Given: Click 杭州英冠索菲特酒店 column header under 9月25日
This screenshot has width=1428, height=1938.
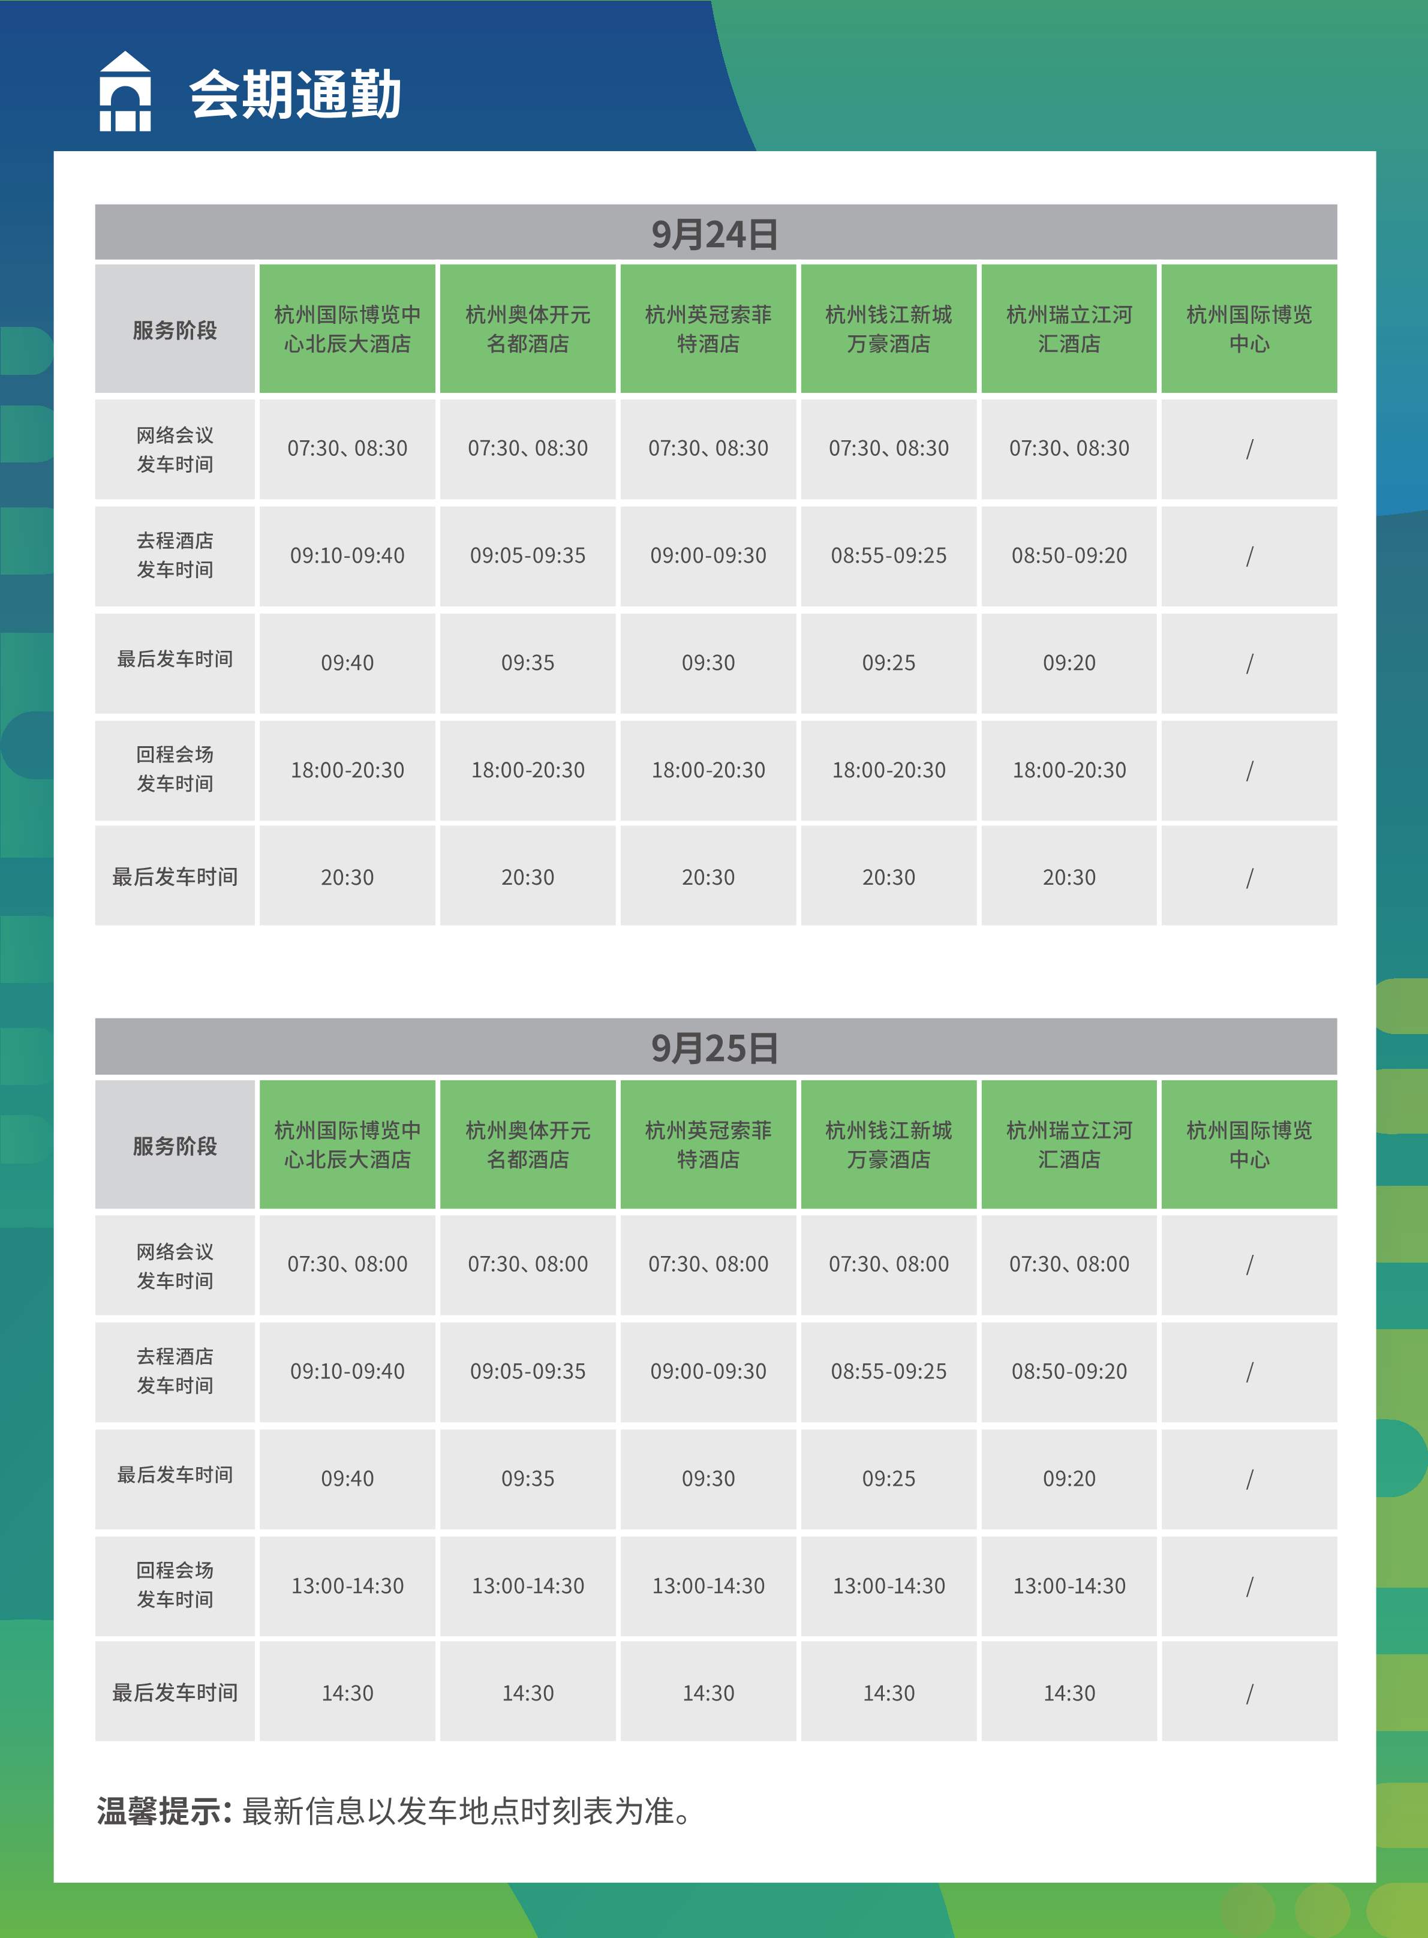Looking at the screenshot, I should [708, 1144].
